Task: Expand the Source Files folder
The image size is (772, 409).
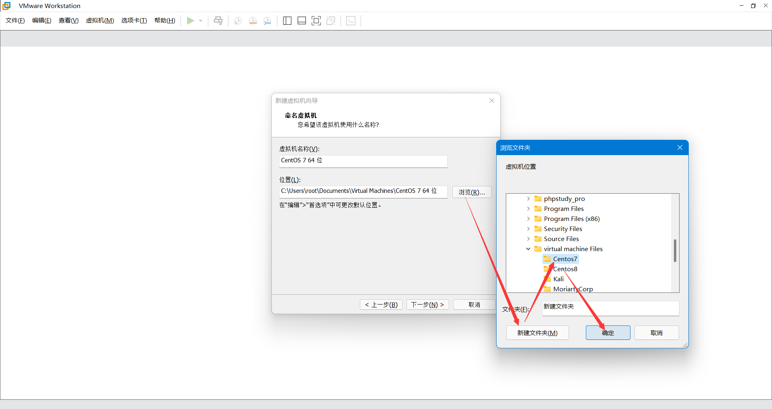Action: (x=528, y=239)
